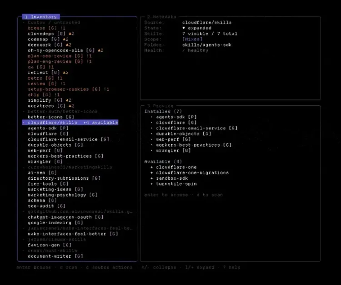The height and width of the screenshot is (285, 341).
Task: Select agents-sdk [P] in the Inventory list
Action: tap(48, 128)
